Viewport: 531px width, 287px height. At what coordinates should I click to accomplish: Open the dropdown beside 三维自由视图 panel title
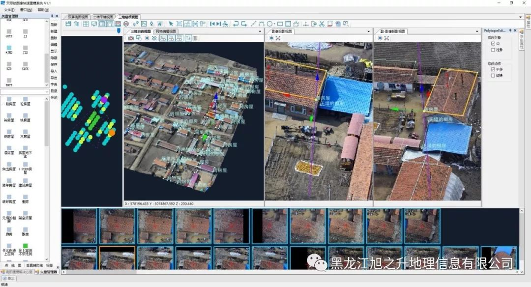click(260, 30)
